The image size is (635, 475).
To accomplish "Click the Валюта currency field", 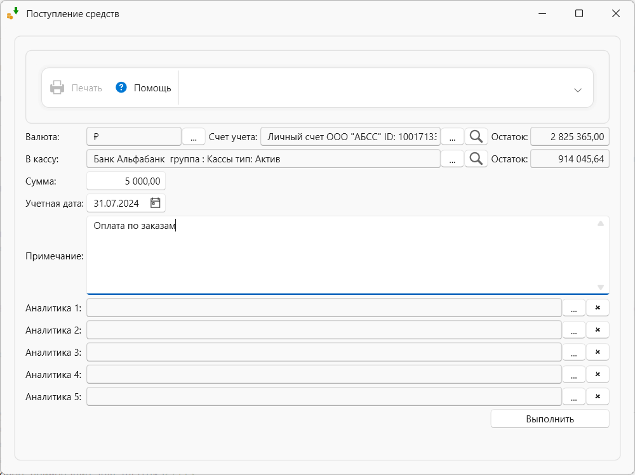I will (x=134, y=137).
